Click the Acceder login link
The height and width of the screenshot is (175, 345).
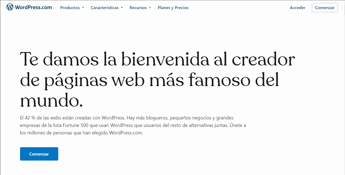pyautogui.click(x=297, y=8)
